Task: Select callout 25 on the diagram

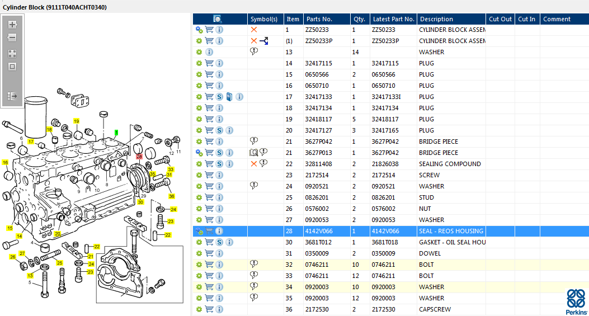Action: pyautogui.click(x=60, y=263)
